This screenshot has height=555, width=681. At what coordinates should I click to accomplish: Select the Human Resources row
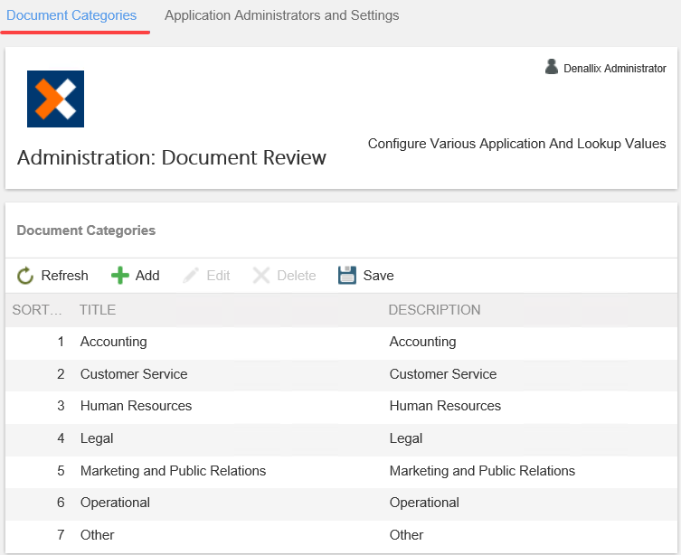tap(136, 406)
